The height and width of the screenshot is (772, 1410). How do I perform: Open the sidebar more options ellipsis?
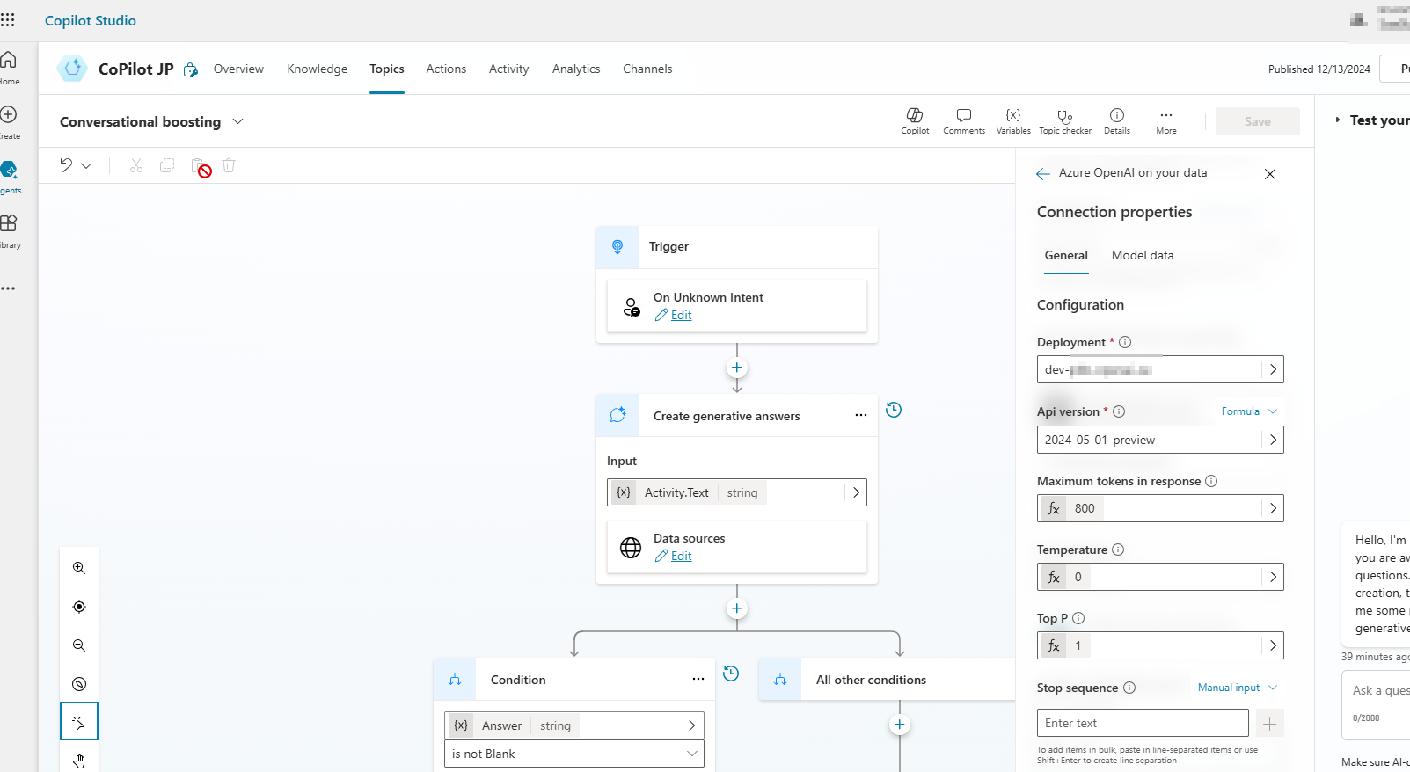8,288
